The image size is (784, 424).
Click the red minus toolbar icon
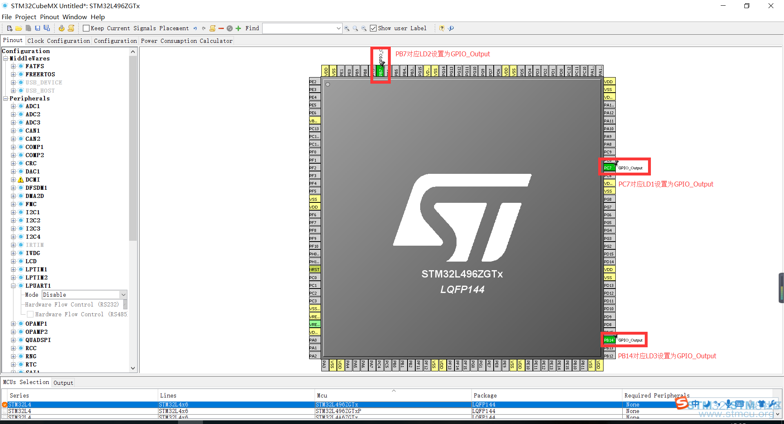[221, 28]
